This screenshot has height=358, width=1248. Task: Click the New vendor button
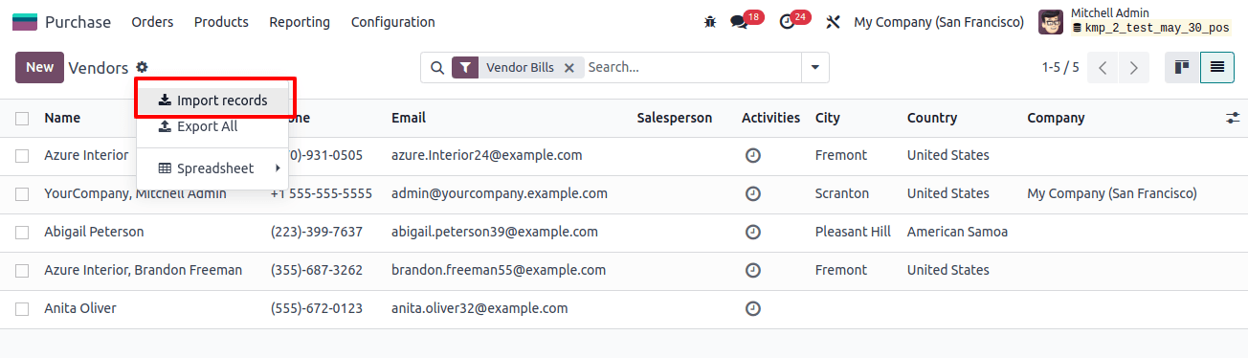coord(39,67)
